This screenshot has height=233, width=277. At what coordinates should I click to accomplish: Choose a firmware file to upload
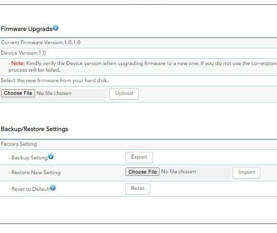pyautogui.click(x=18, y=93)
